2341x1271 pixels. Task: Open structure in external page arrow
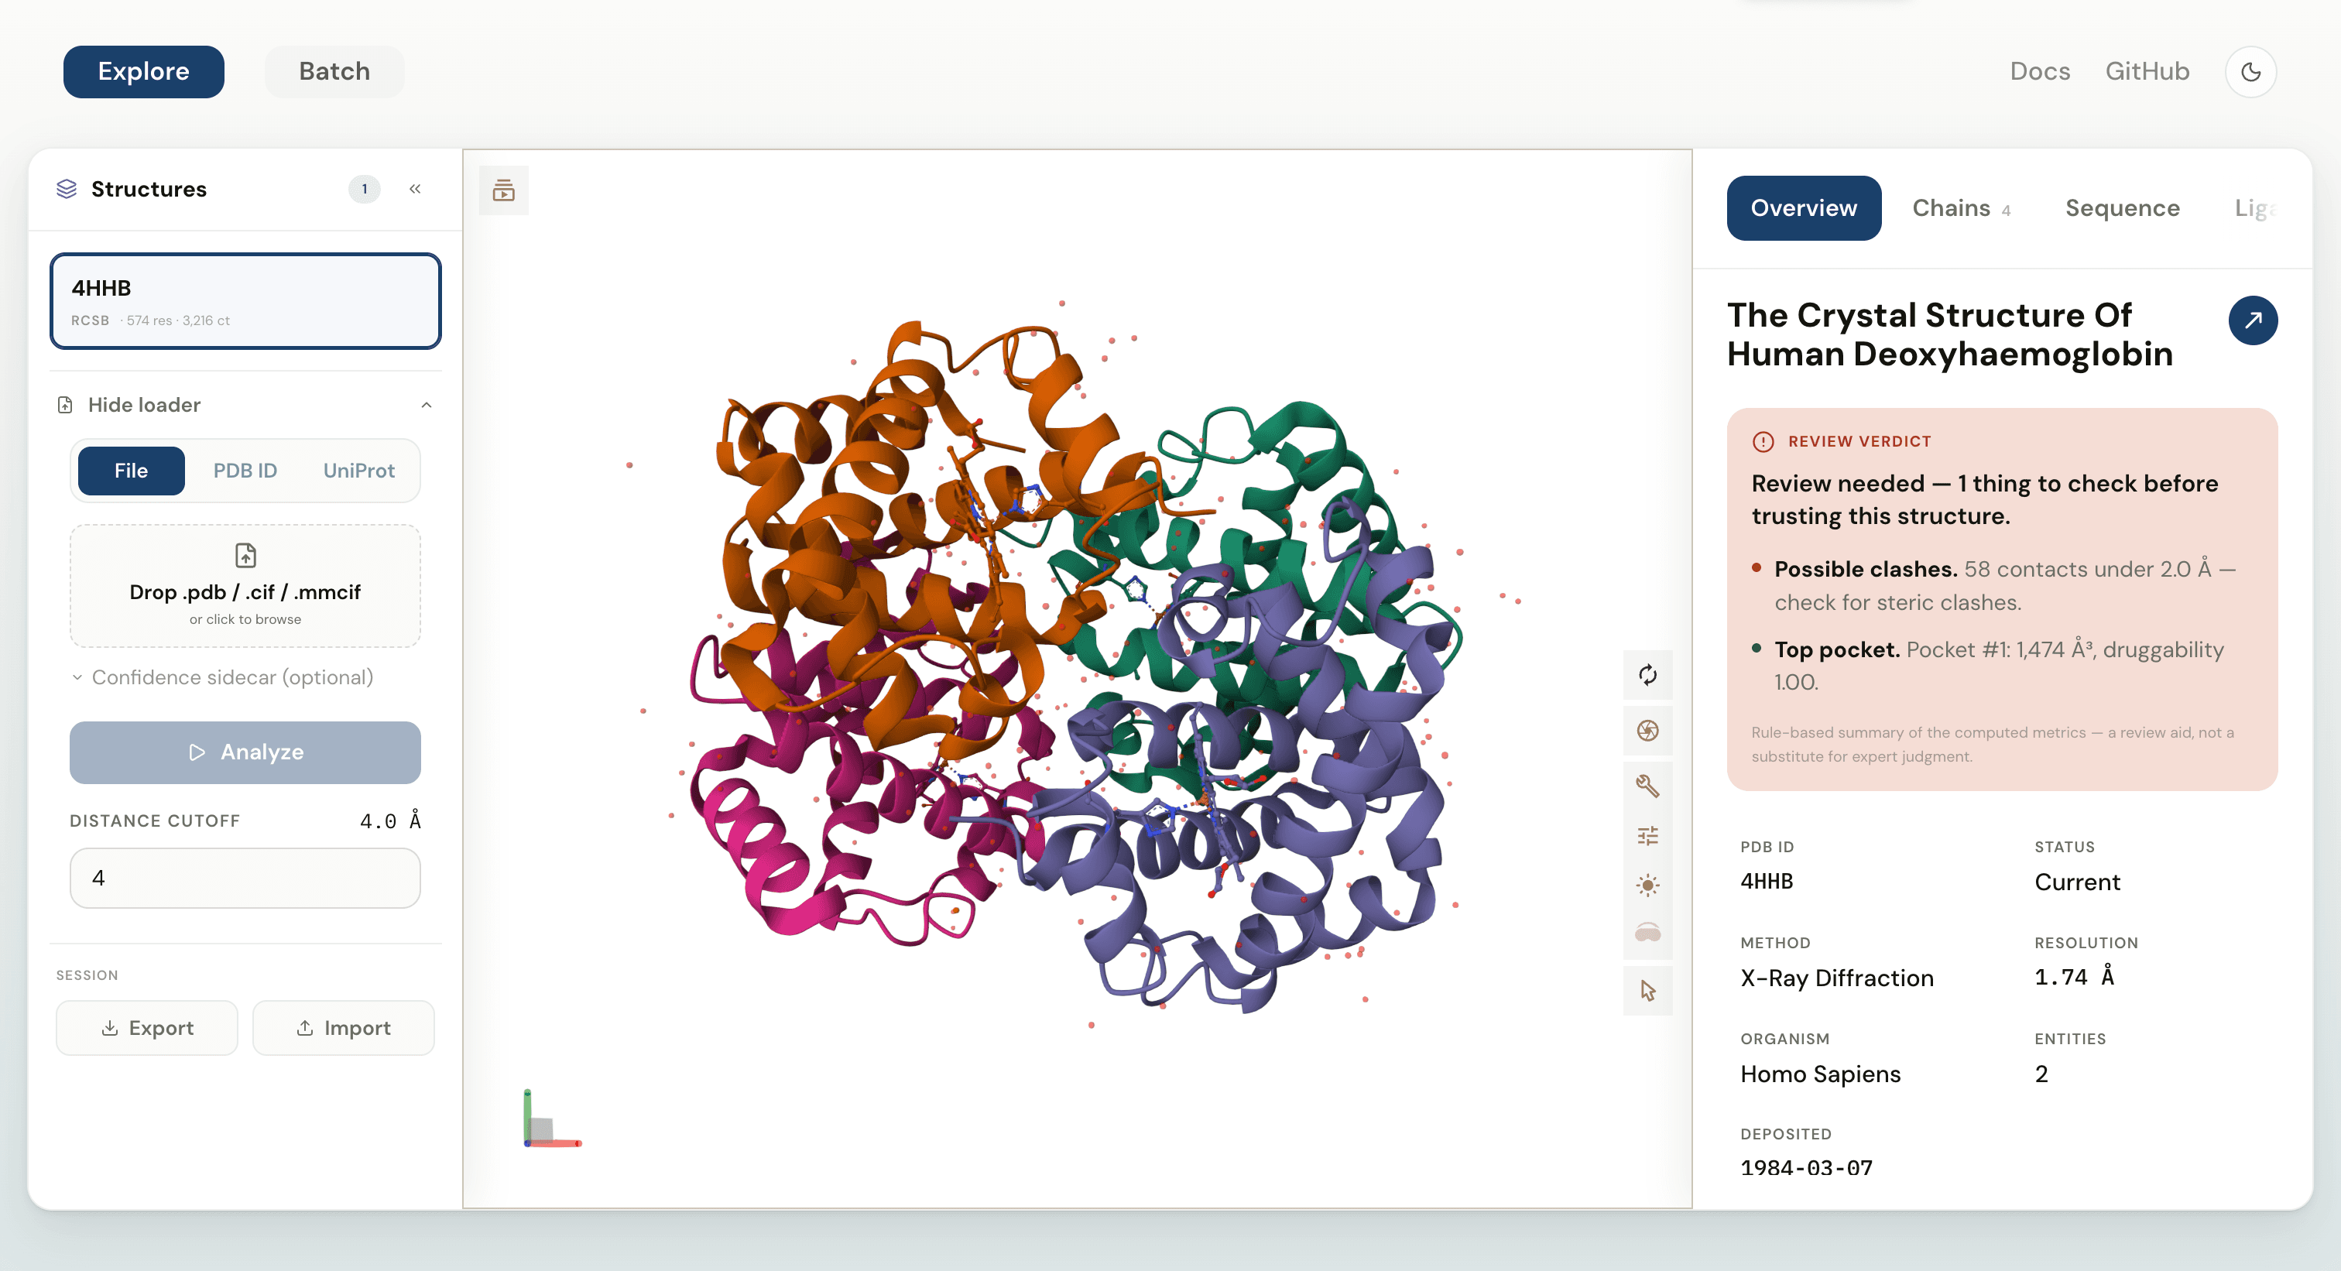(2252, 320)
